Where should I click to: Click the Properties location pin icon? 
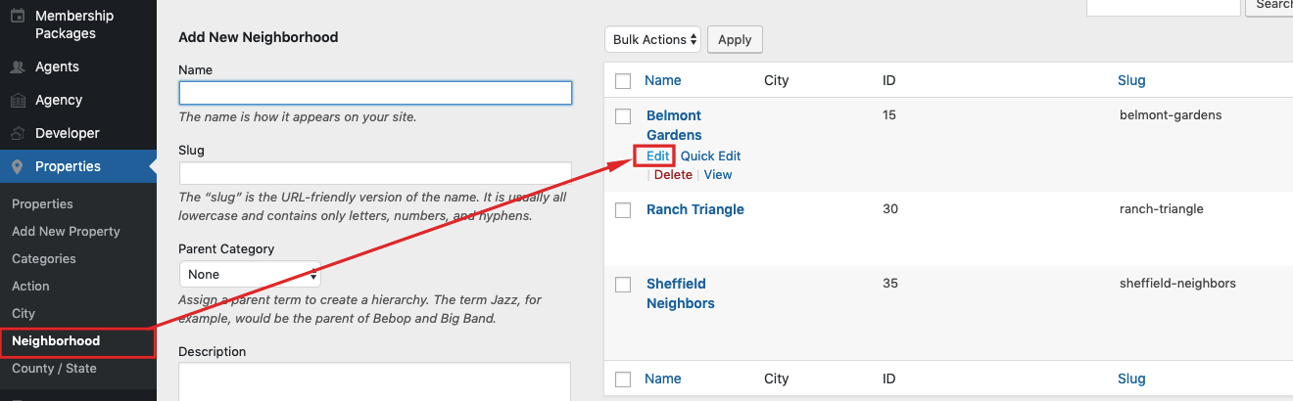(x=18, y=167)
